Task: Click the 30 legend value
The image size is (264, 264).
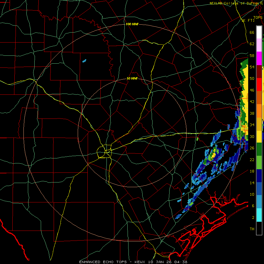Action: click(x=252, y=136)
